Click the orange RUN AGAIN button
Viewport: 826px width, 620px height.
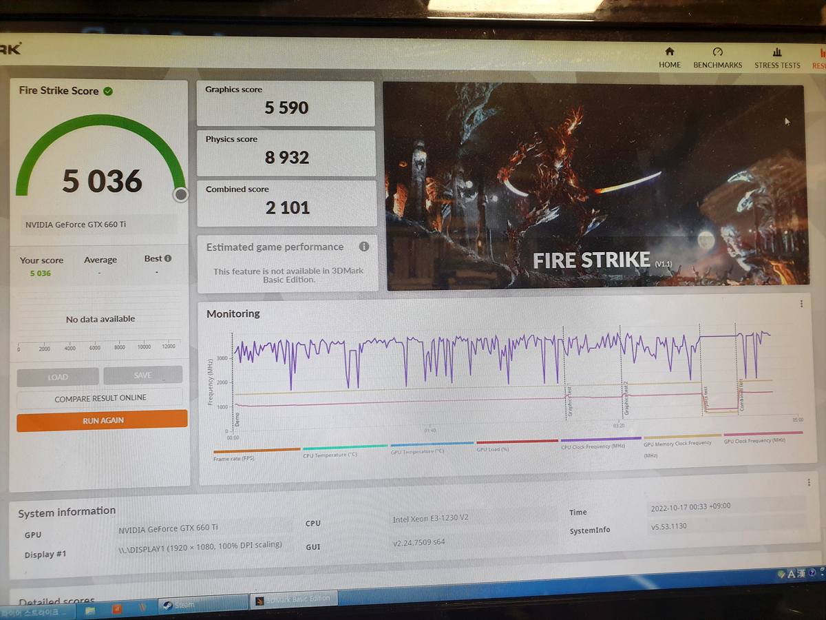[x=103, y=420]
